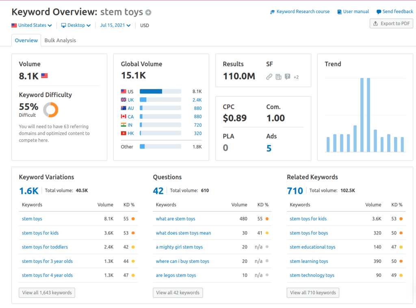Open the United States location dropdown
Image resolution: width=416 pixels, height=308 pixels.
pos(32,25)
